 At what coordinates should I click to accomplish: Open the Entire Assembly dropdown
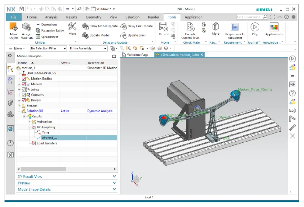pyautogui.click(x=88, y=49)
